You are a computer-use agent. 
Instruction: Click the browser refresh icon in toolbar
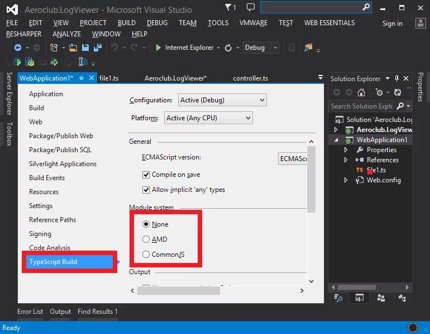(x=228, y=48)
